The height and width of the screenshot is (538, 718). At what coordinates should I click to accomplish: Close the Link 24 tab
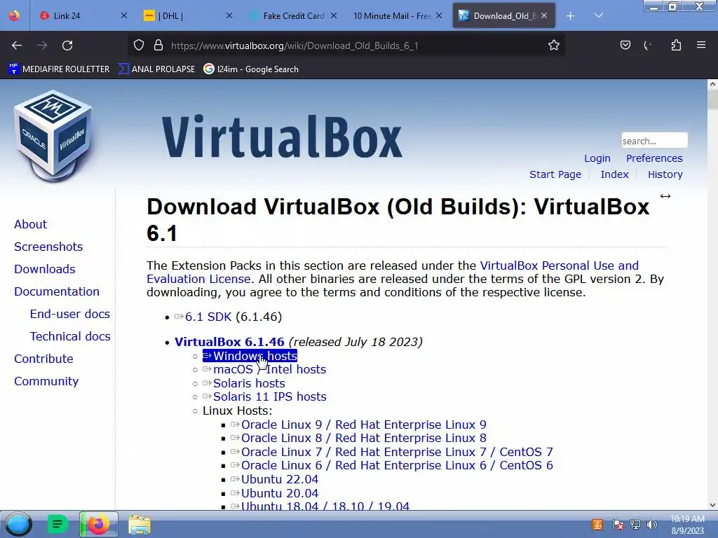[x=123, y=15]
